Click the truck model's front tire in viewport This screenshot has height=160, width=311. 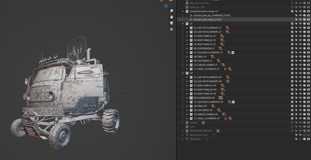click(60, 136)
